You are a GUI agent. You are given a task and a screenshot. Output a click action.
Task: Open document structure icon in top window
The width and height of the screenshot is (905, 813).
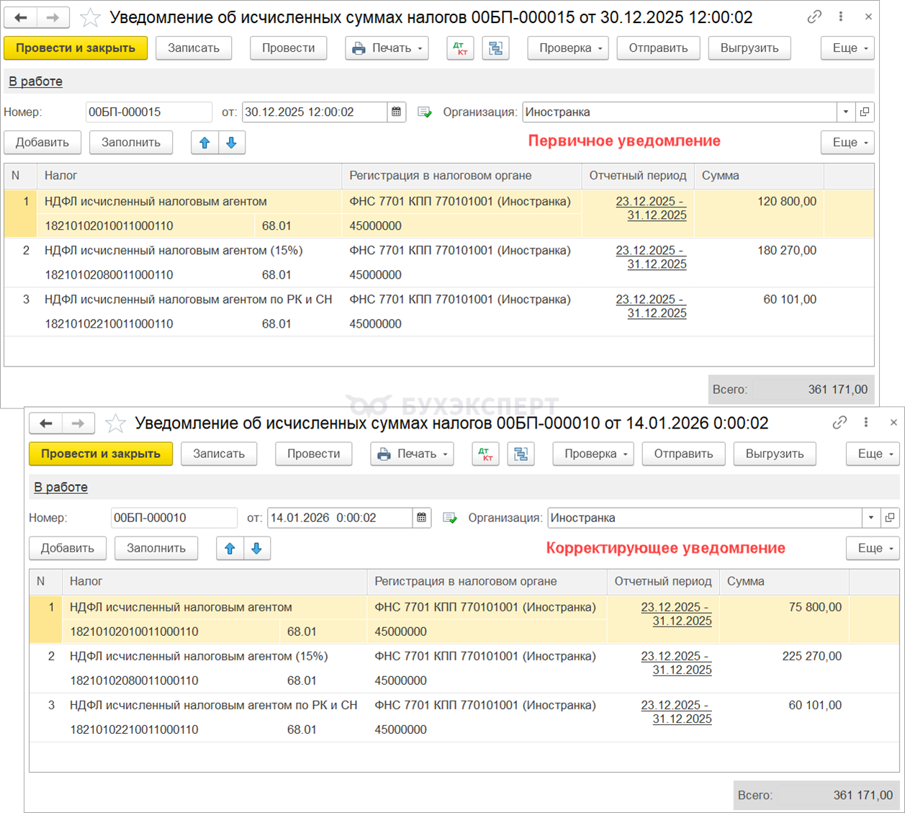pos(495,48)
